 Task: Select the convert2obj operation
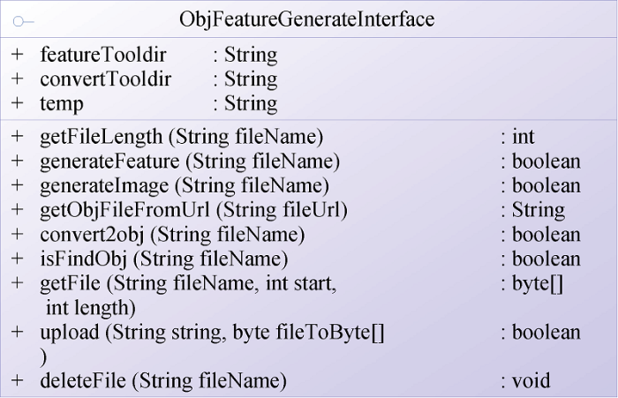[173, 235]
